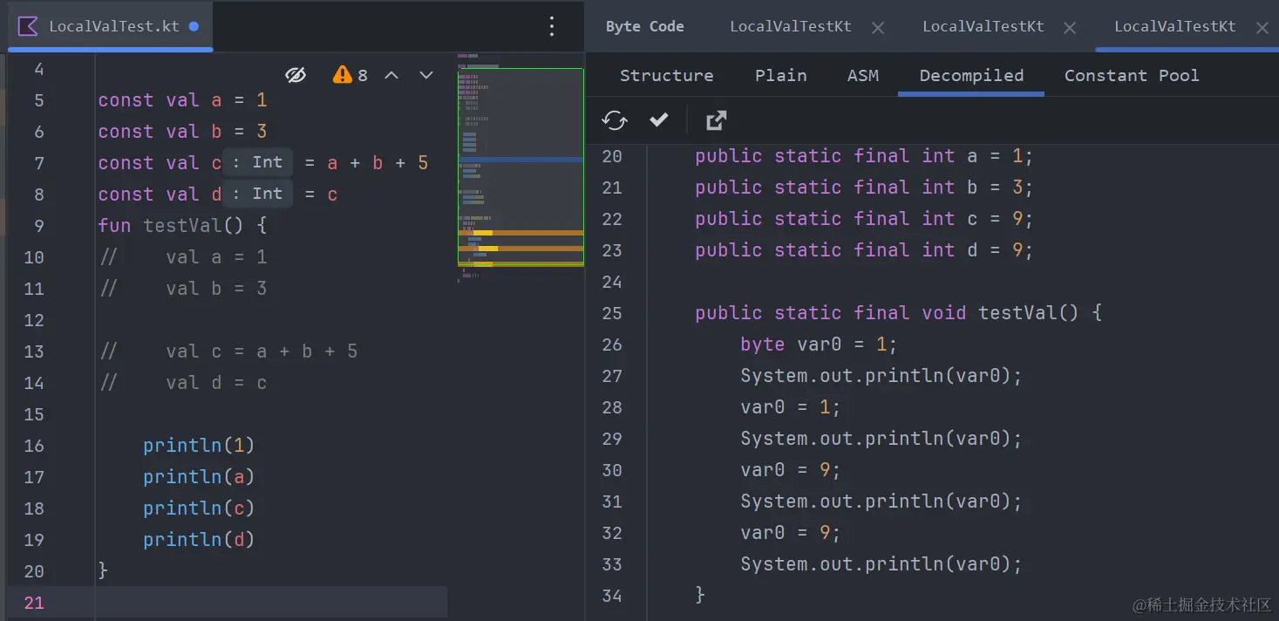Switch to the ASM view tab

tap(863, 75)
